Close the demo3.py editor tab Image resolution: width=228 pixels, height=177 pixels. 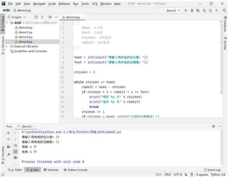(83, 17)
